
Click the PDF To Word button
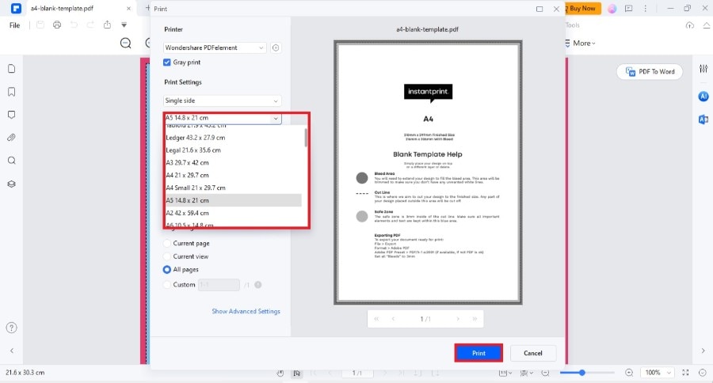[650, 72]
